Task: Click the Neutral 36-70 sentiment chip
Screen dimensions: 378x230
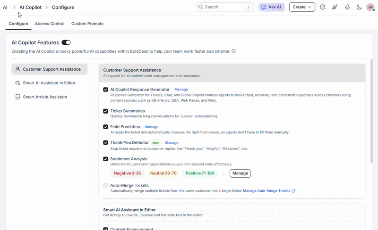Action: point(163,173)
